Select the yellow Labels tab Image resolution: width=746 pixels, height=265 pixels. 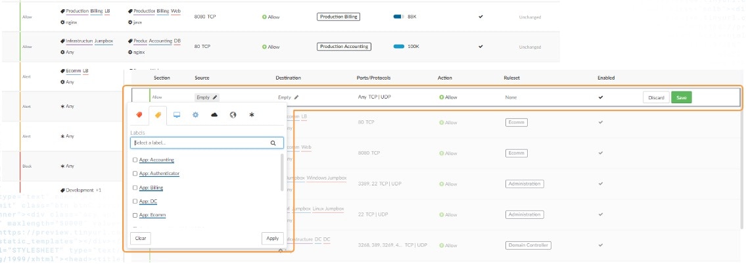(158, 115)
